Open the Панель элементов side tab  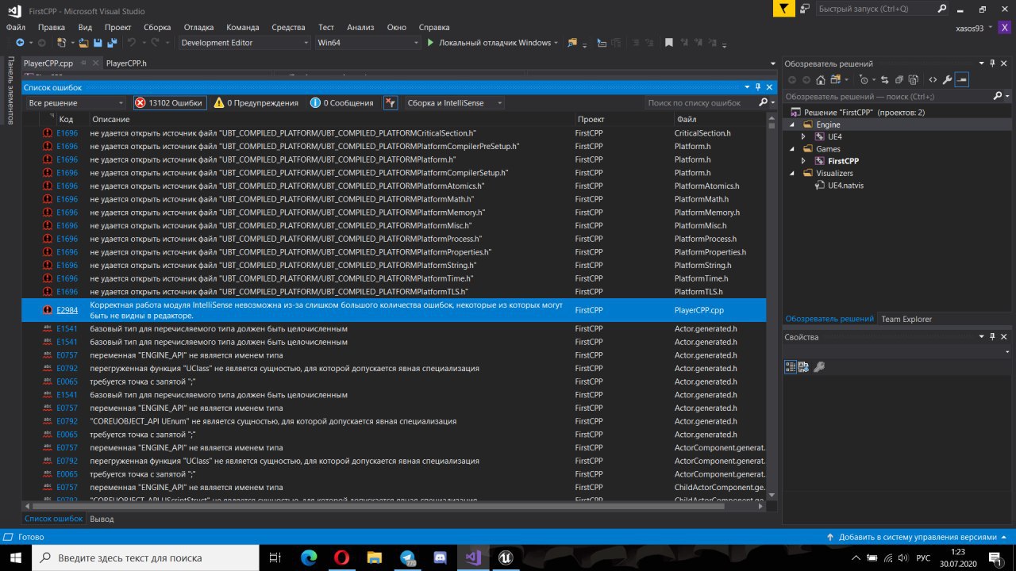11,90
